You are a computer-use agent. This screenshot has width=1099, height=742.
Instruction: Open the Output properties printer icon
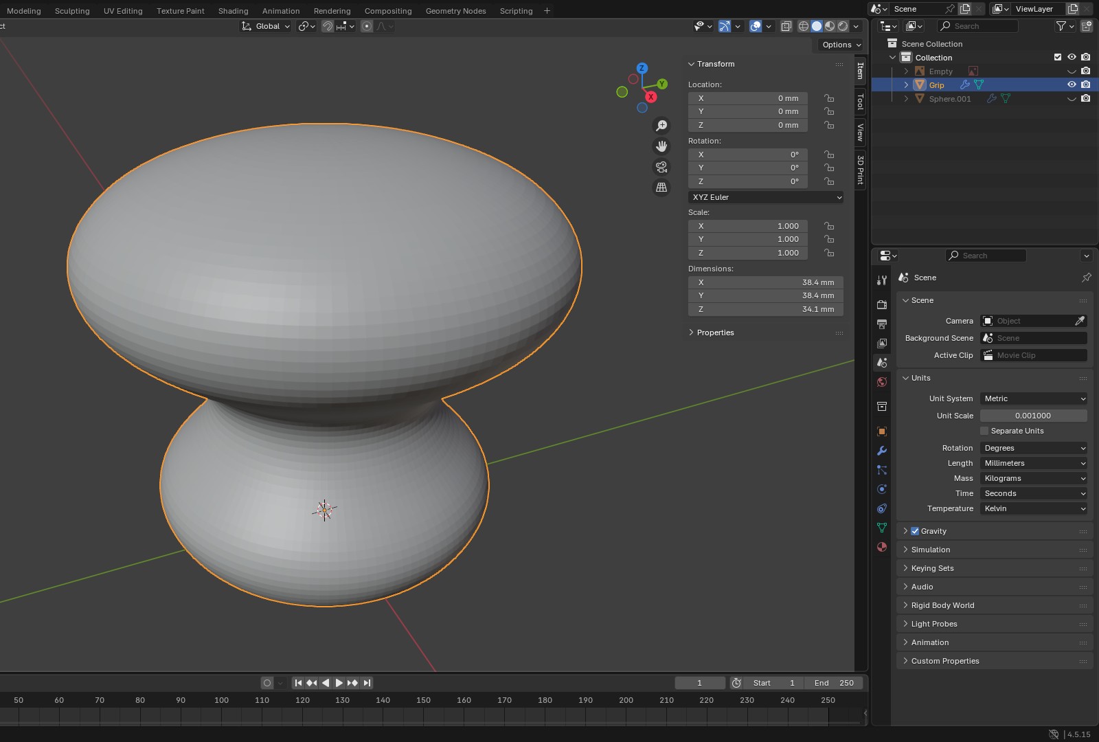pyautogui.click(x=882, y=324)
